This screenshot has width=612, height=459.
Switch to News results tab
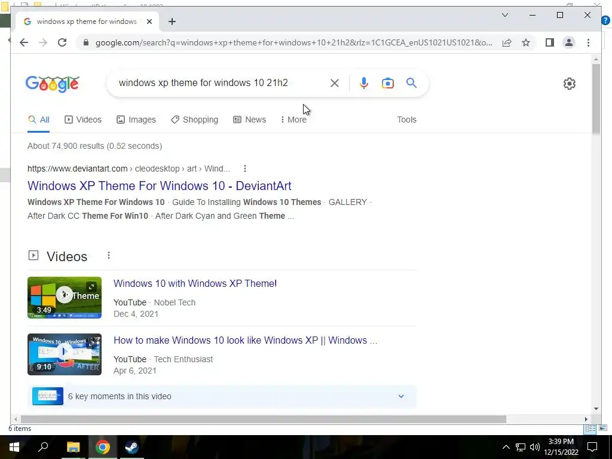click(249, 120)
